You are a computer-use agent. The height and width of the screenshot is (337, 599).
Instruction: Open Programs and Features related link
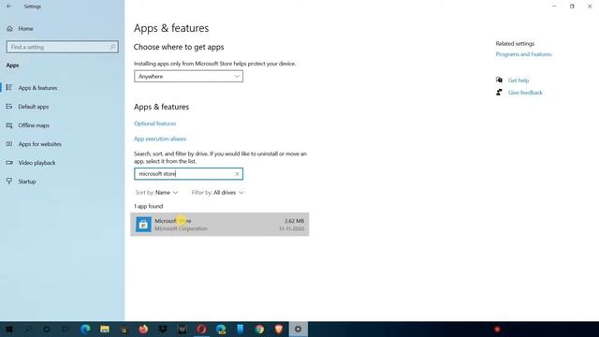[x=523, y=54]
